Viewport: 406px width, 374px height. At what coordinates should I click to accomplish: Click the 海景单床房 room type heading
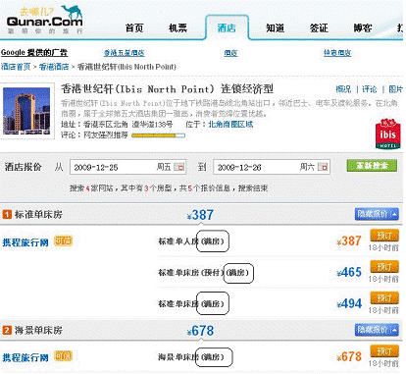[x=38, y=330]
